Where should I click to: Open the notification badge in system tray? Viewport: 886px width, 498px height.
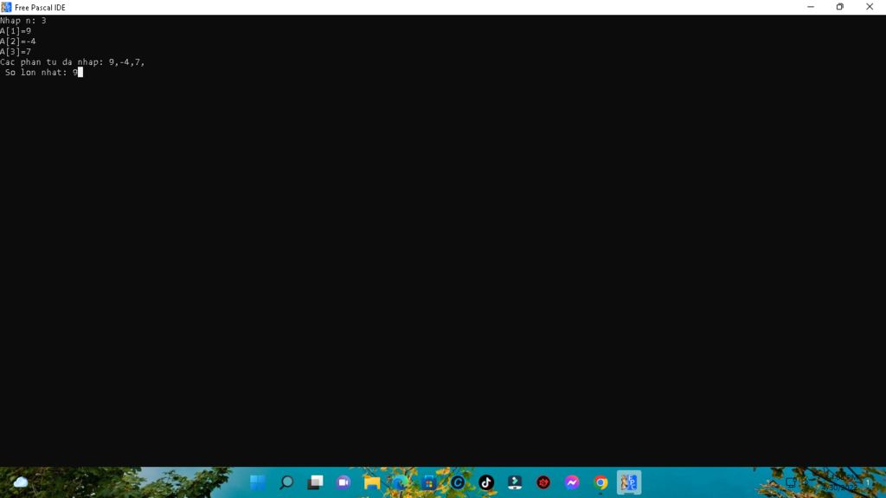pos(867,482)
